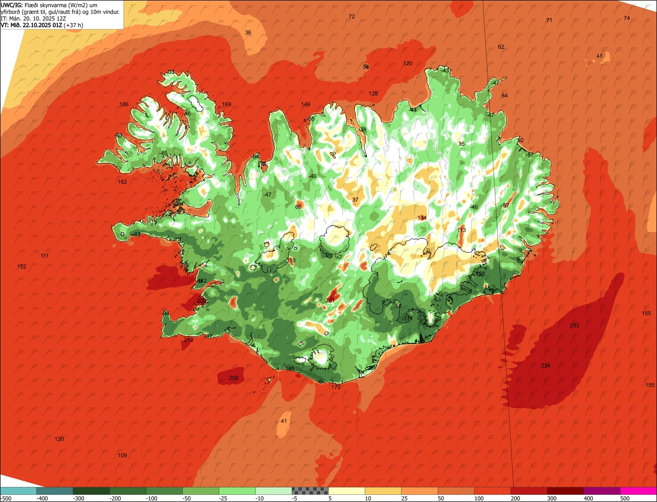Screen dimensions: 657x502
Task: Click the map value 234 in the southeast sea
Action: [546, 366]
